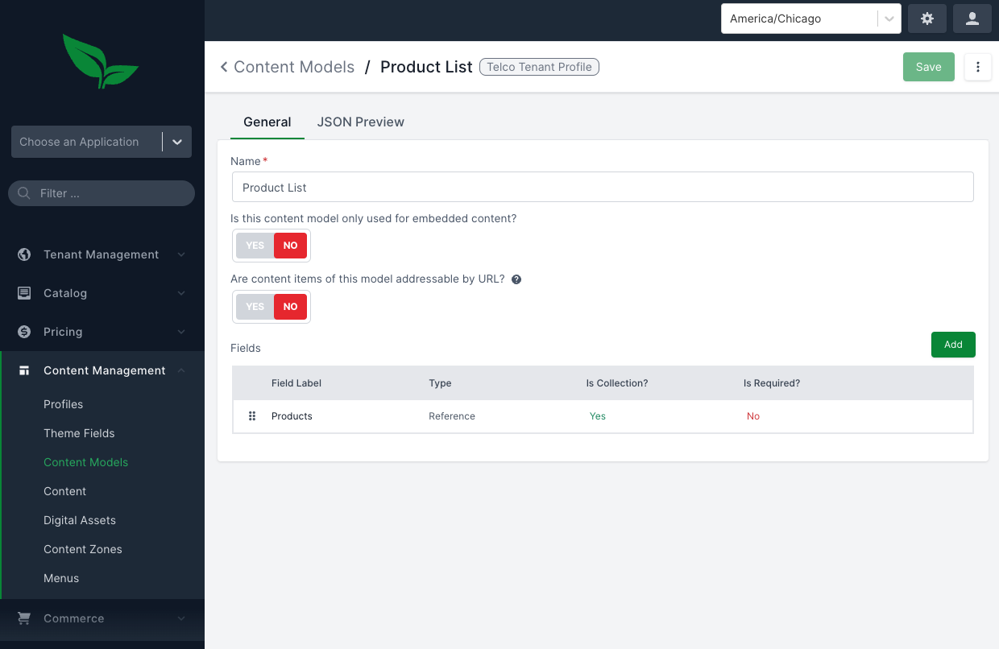The image size is (999, 649).
Task: Click the drag handle of Products row
Action: pyautogui.click(x=252, y=416)
